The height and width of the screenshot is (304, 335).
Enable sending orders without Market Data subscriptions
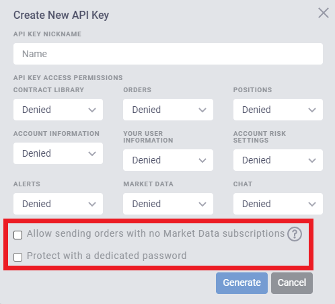click(17, 235)
